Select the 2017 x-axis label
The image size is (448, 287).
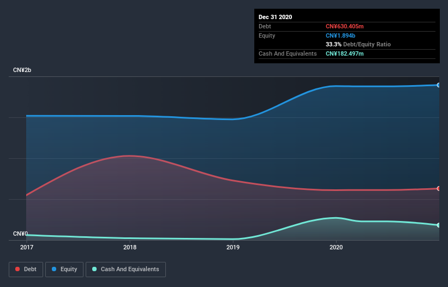pos(27,247)
